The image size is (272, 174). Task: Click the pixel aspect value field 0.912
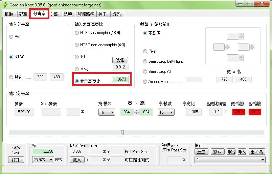(x=120, y=67)
